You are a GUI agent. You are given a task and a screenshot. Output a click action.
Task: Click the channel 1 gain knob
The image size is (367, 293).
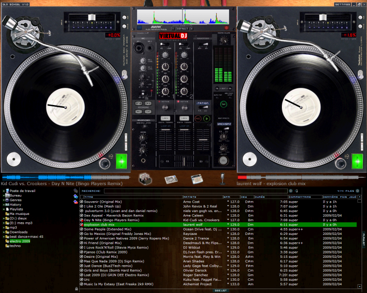165,55
